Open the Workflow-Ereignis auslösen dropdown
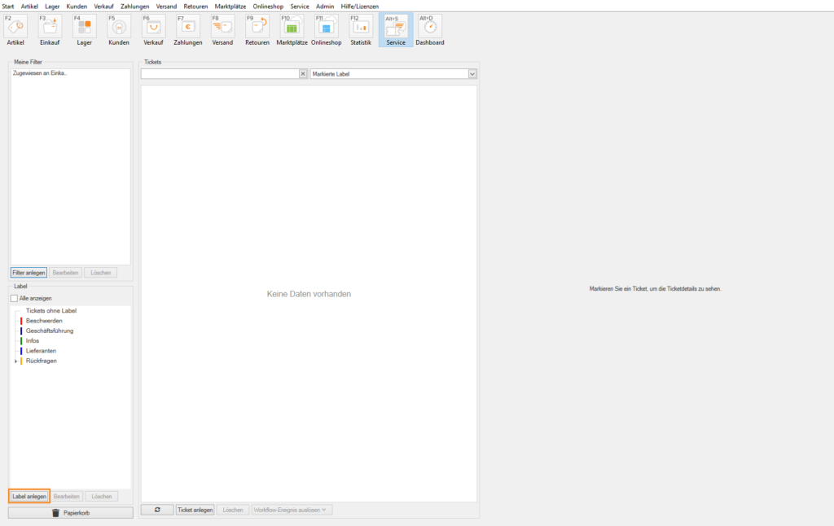This screenshot has height=526, width=834. 292,510
